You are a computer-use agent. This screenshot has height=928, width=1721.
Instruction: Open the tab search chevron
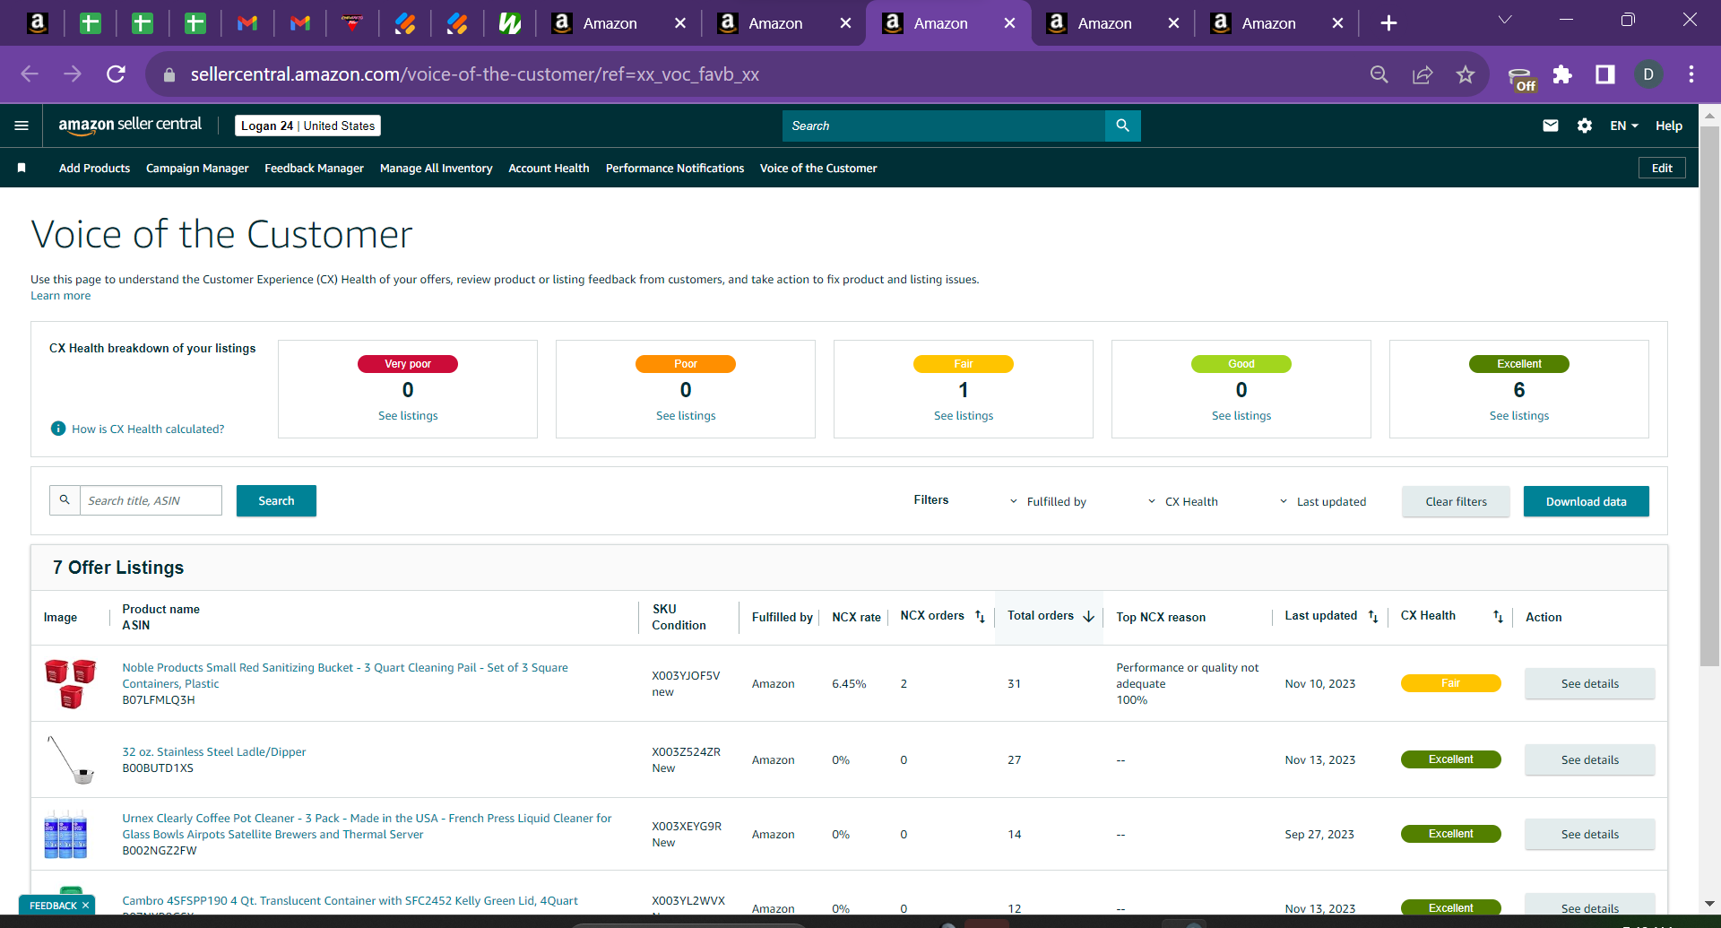click(1505, 20)
